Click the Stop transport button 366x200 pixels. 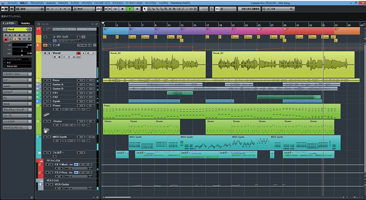pos(122,9)
